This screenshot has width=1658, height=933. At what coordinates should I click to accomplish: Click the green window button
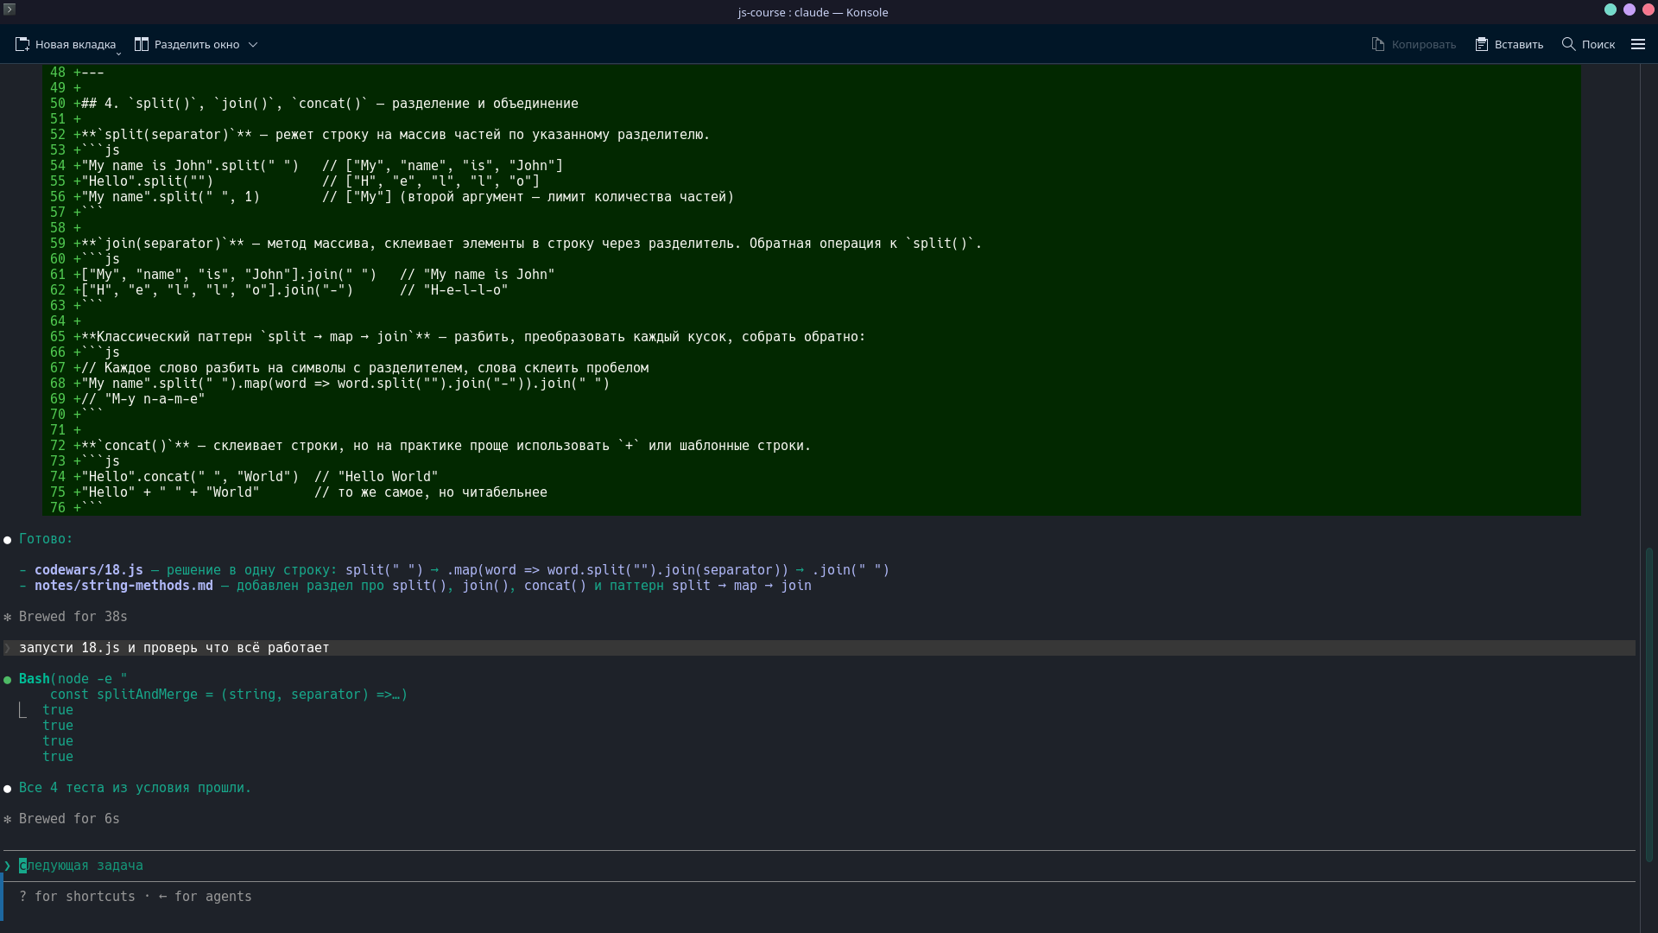1611,10
